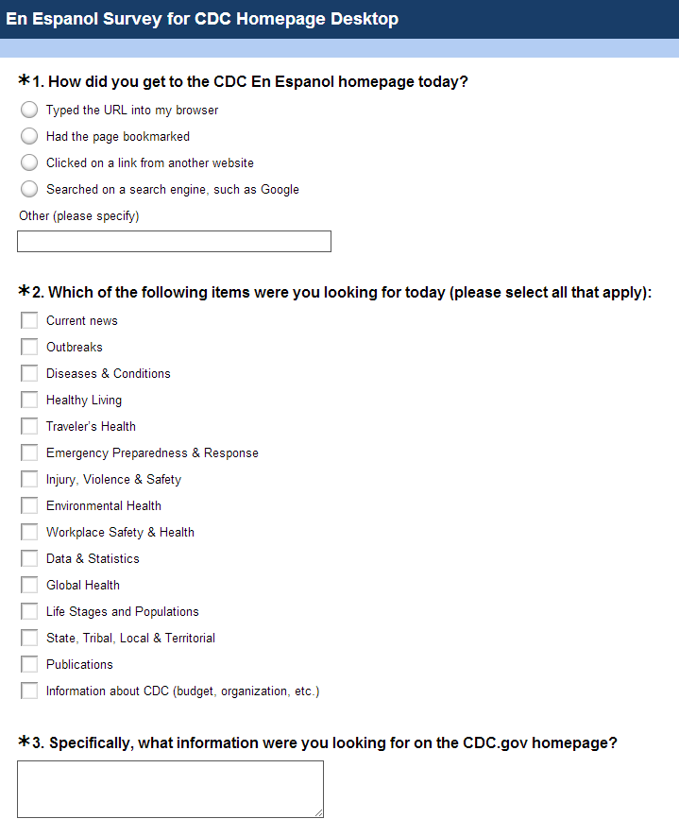Screen dimensions: 679x836
Task: Pick 'Searched on a search engine' option
Action: point(29,189)
